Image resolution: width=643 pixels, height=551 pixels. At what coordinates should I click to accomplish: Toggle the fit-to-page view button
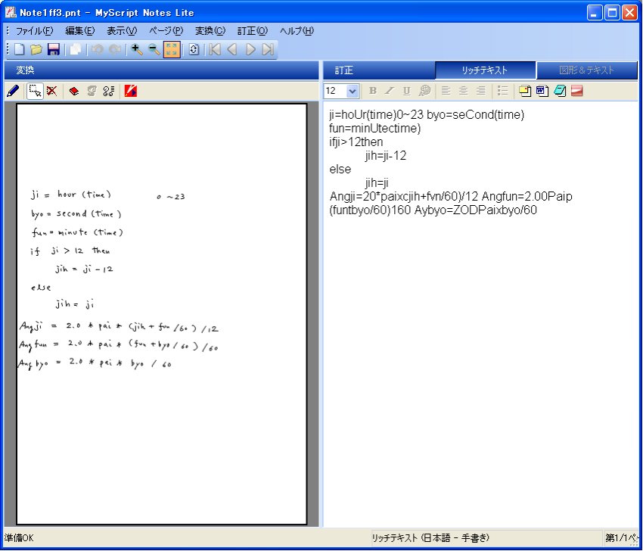172,50
